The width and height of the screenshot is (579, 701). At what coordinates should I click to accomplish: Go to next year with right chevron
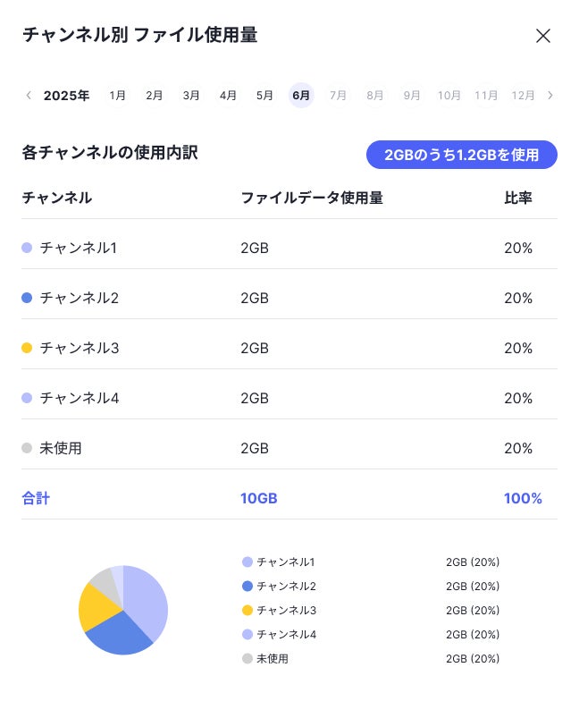pos(550,95)
